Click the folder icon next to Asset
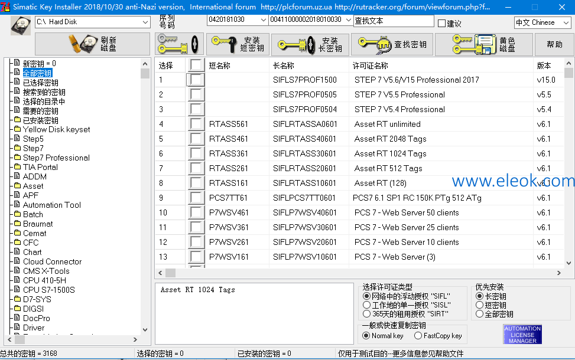Viewport: 575px width, 360px height. tap(17, 186)
